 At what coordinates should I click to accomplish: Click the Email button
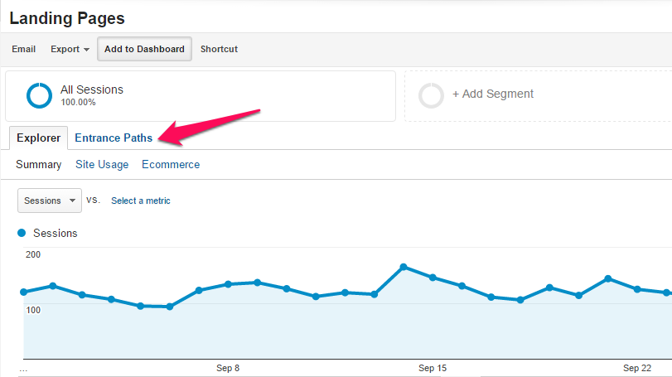[23, 49]
